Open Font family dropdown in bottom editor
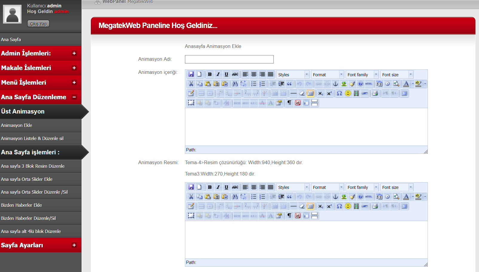Image resolution: width=479 pixels, height=272 pixels. [362, 187]
